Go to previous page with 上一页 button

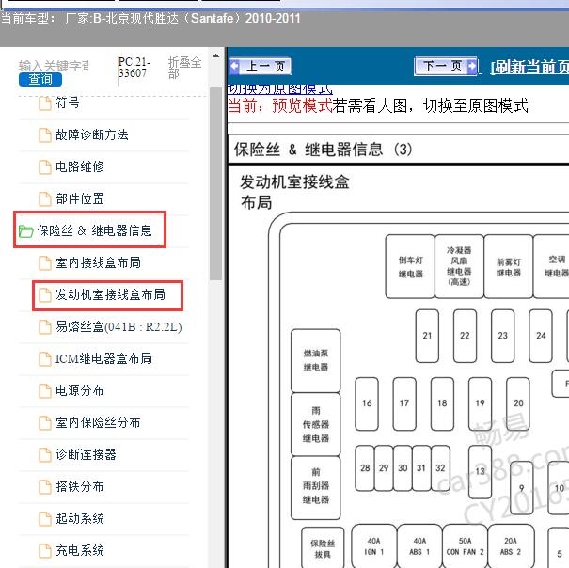(261, 67)
